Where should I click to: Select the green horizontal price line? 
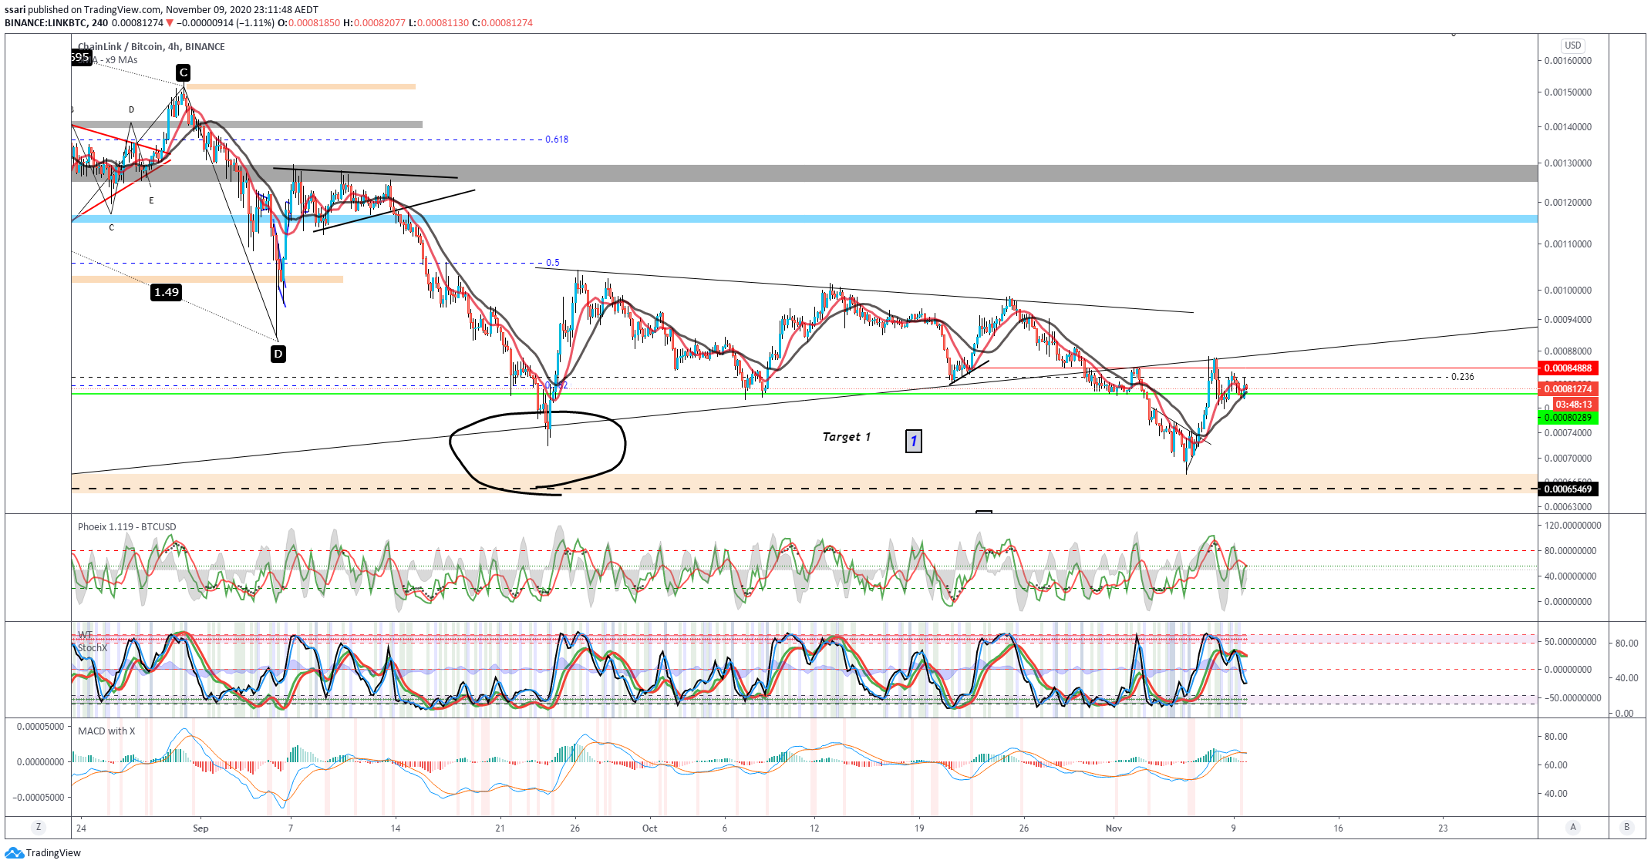[x=804, y=394]
